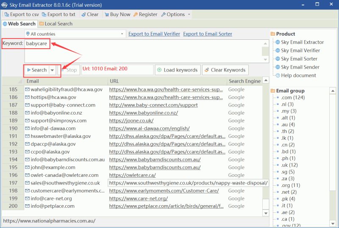This screenshot has width=339, height=228.
Task: Click Register in the toolbar
Action: [145, 14]
